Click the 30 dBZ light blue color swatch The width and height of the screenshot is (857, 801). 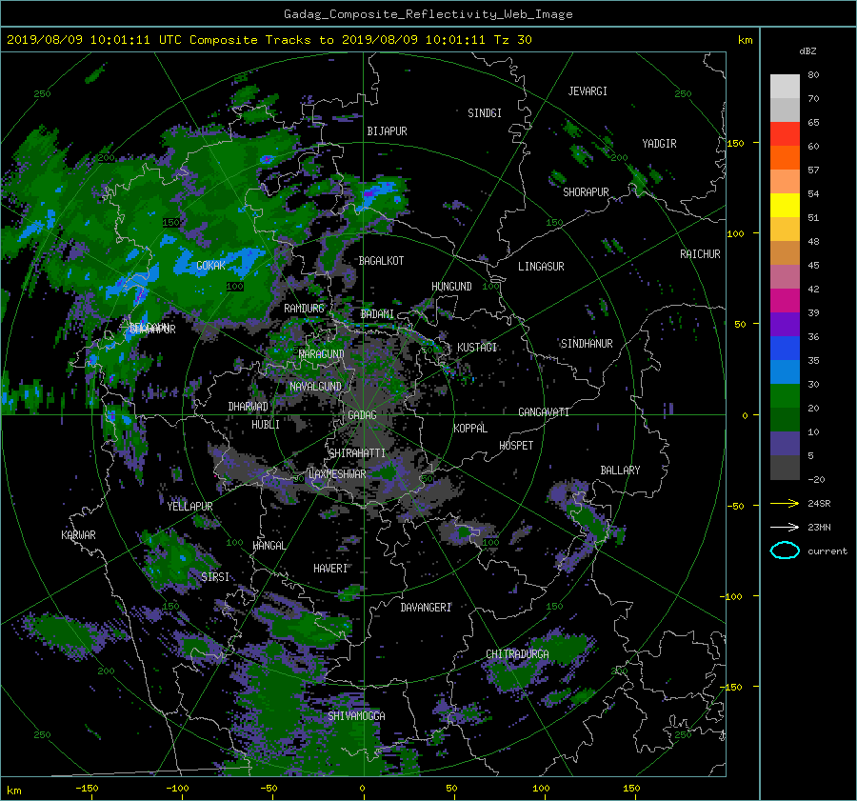coord(785,371)
